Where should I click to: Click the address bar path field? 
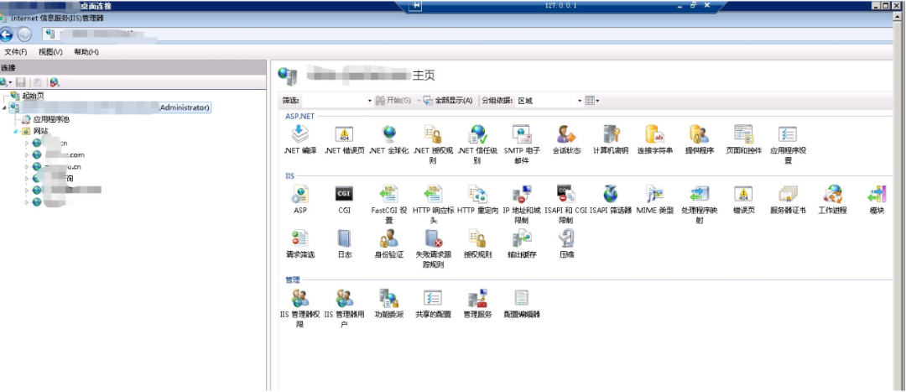(468, 34)
